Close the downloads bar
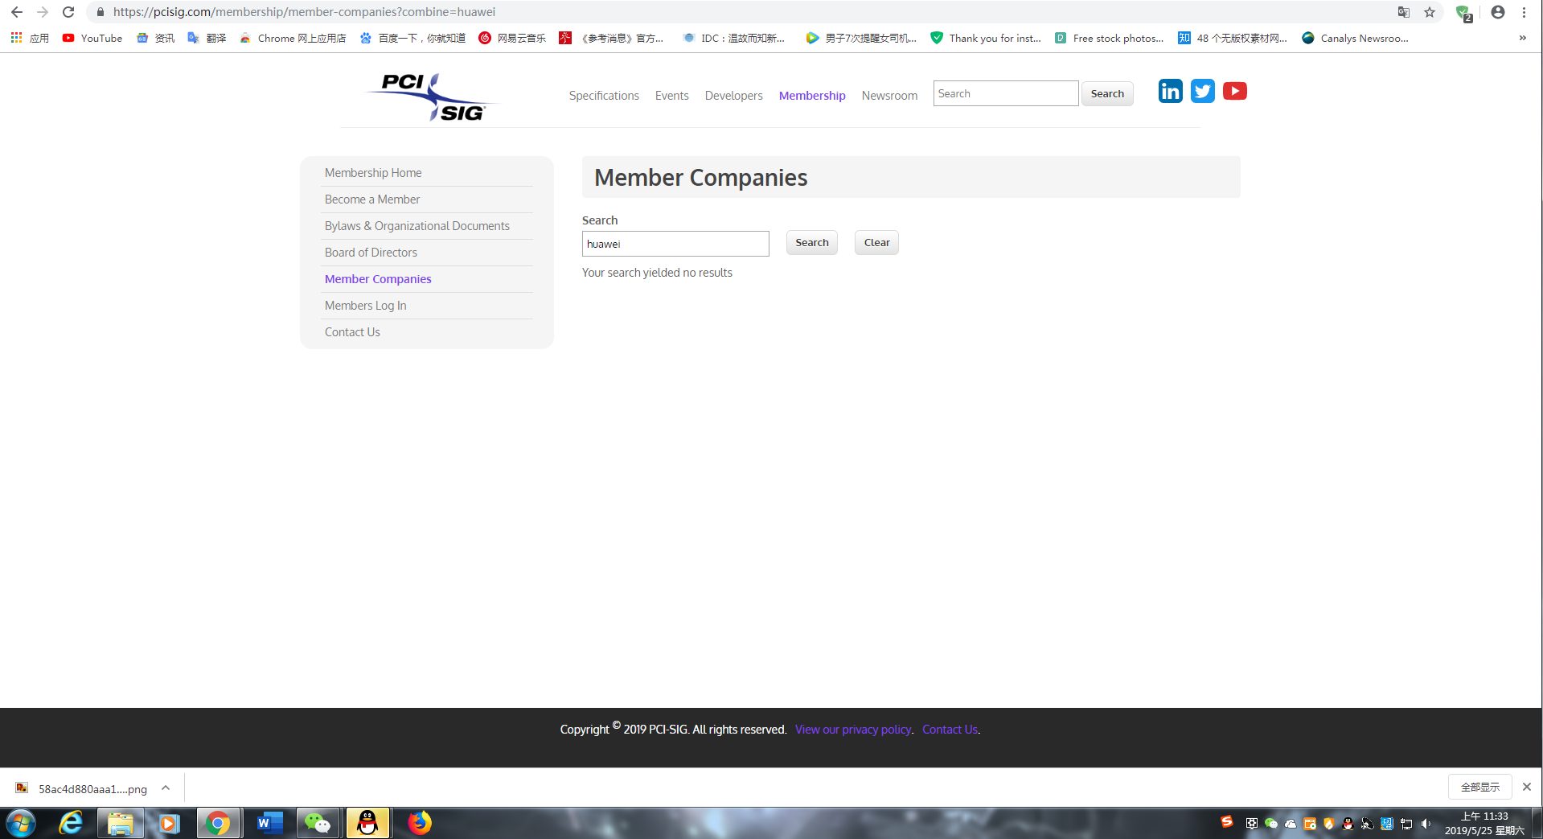 tap(1527, 787)
